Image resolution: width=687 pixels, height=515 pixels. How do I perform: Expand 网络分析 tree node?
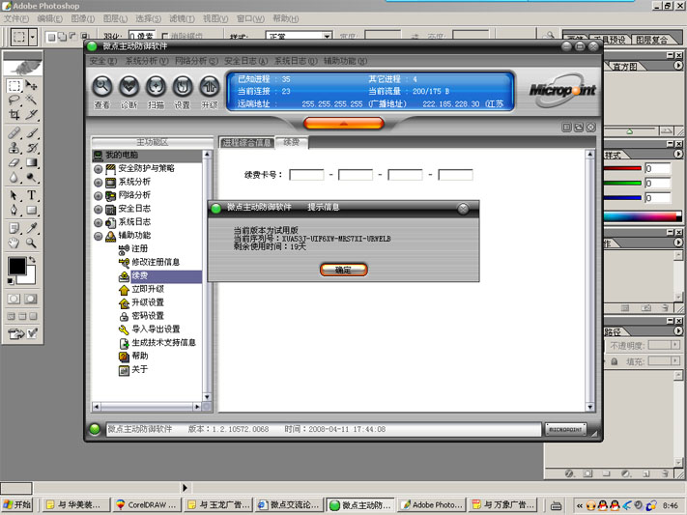click(99, 196)
